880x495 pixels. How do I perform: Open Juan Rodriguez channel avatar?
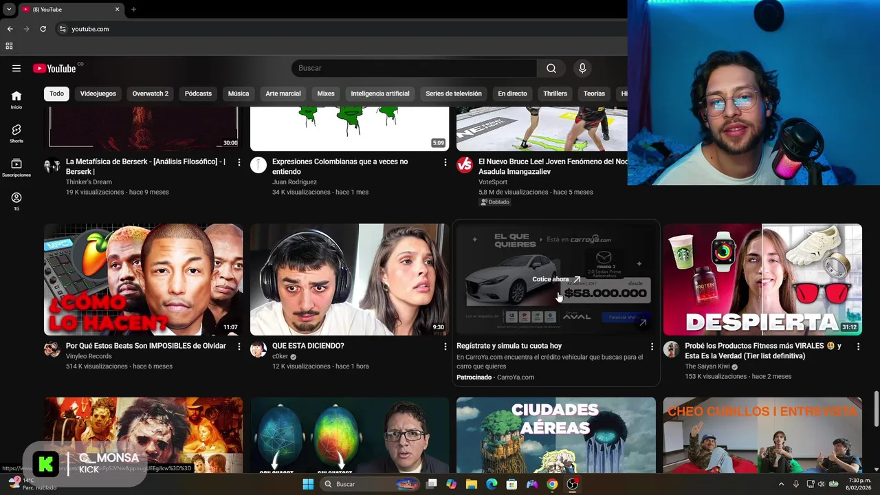[x=258, y=165]
